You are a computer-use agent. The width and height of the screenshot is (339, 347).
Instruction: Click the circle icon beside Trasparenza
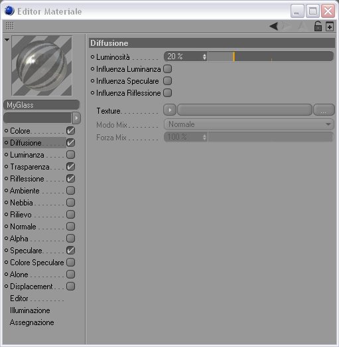coord(7,167)
